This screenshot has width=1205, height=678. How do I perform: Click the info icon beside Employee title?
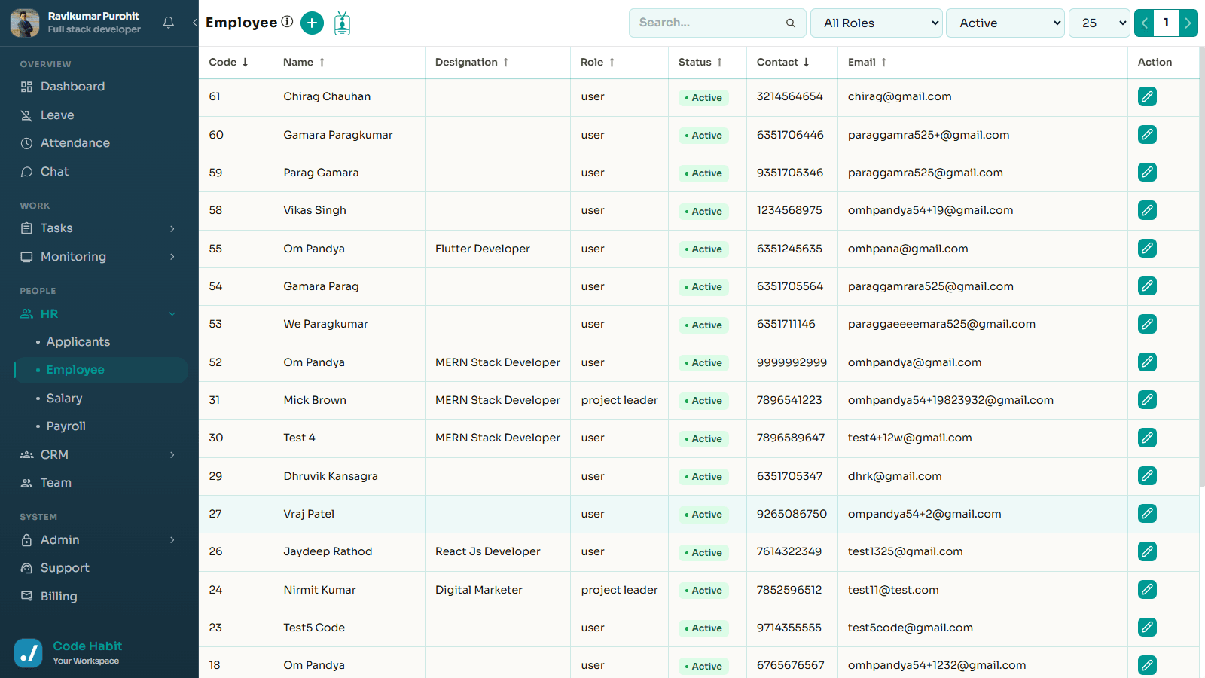(287, 22)
